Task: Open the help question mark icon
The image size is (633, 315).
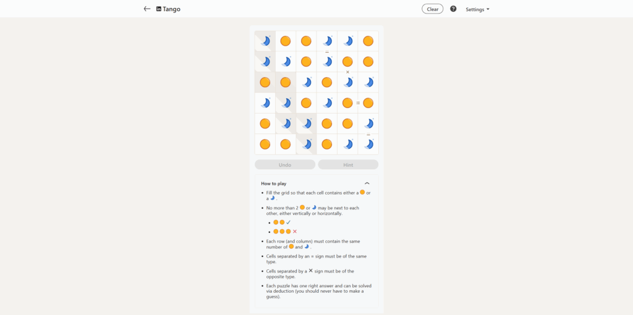Action: (x=453, y=9)
